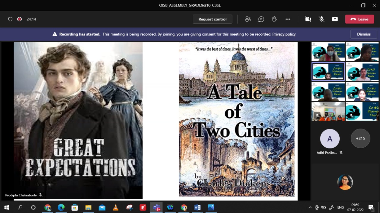380x213 pixels.
Task: Open Cortana from the taskbar
Action: 33,207
